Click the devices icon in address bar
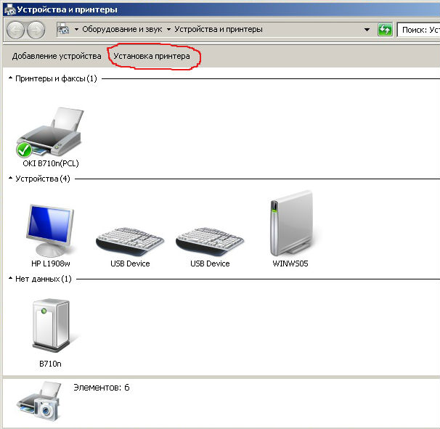 (x=64, y=30)
